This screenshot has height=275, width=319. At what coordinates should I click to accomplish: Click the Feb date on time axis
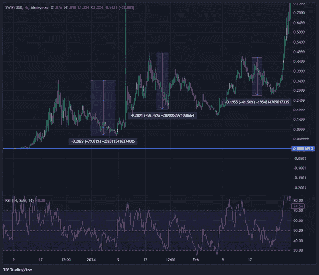[196, 258]
